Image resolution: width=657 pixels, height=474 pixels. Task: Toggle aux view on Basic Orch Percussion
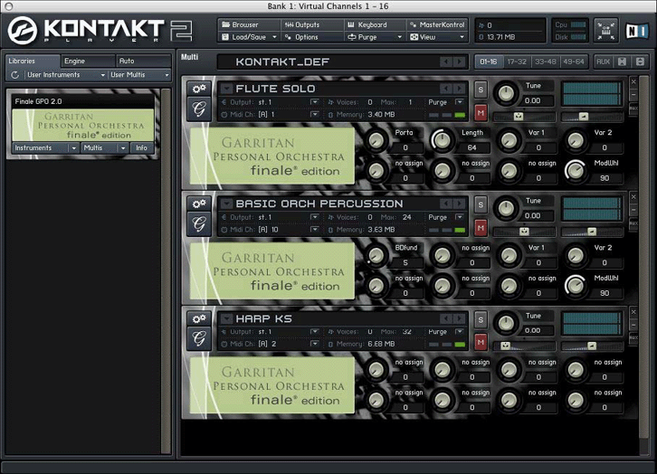coord(633,223)
